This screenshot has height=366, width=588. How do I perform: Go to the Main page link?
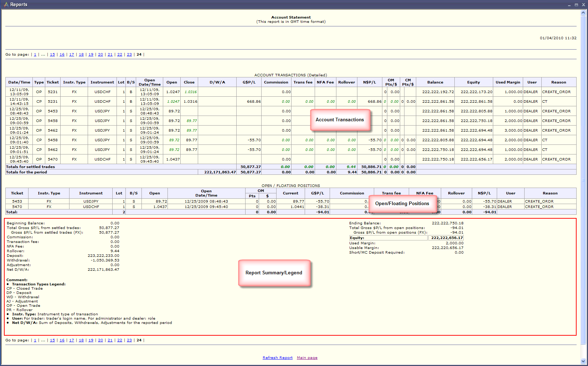point(307,358)
